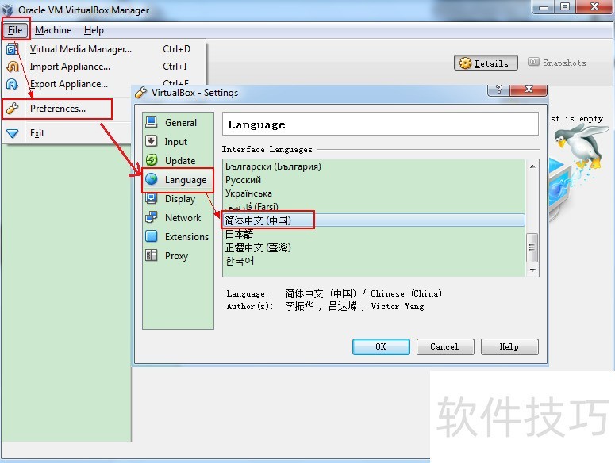Screen dimensions: 615x463
Task: Click language list scroll-down arrow
Action: click(532, 270)
